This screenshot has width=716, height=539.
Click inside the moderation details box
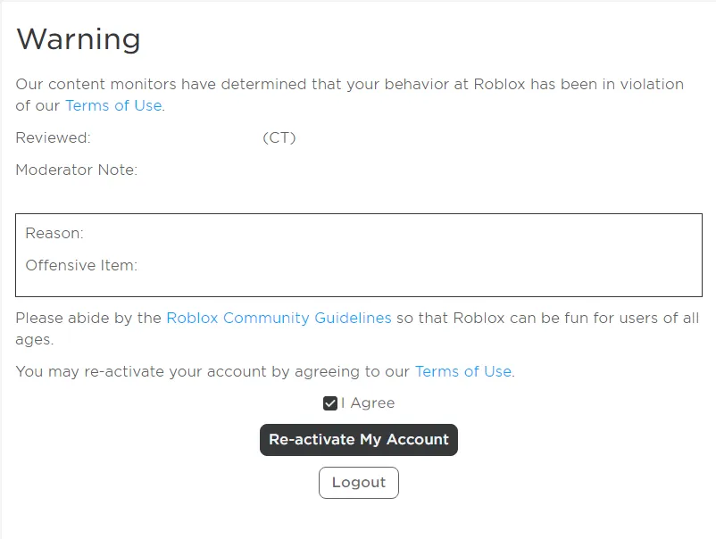click(x=357, y=253)
